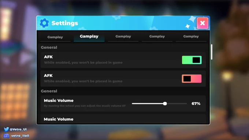Click the General heading above Music Volume
This screenshot has height=140, width=249.
click(x=49, y=91)
